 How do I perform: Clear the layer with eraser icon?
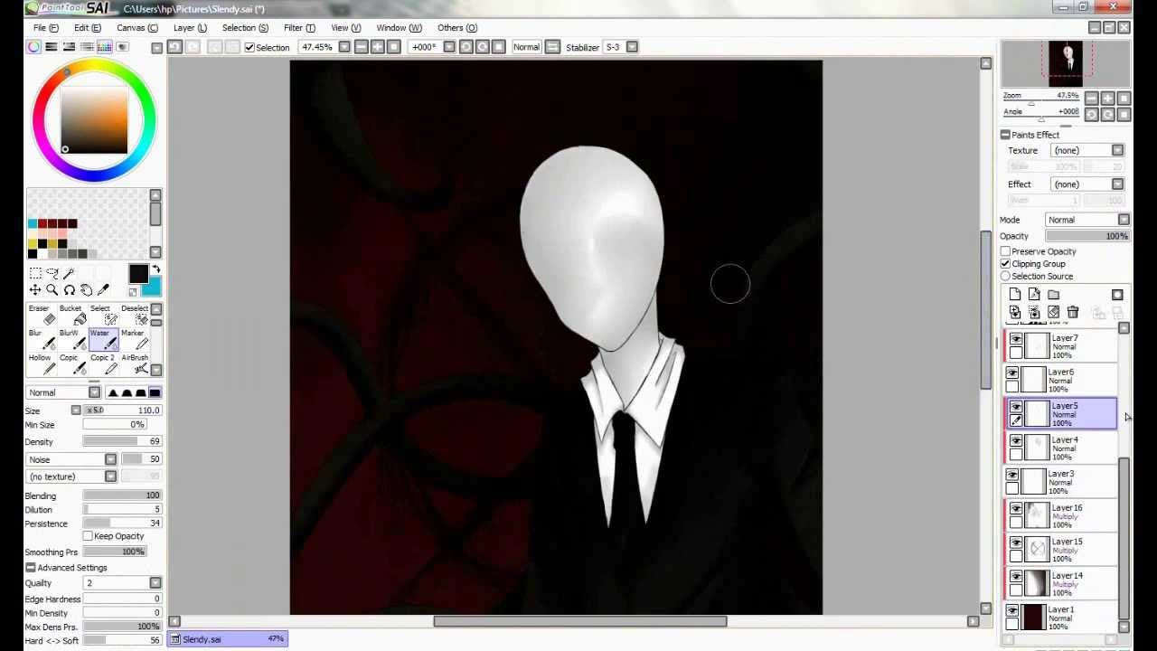click(x=1053, y=313)
